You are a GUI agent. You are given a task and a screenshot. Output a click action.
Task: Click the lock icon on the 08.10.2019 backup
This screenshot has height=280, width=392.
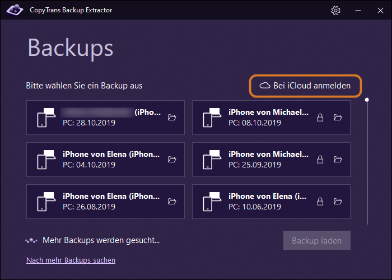(x=320, y=117)
